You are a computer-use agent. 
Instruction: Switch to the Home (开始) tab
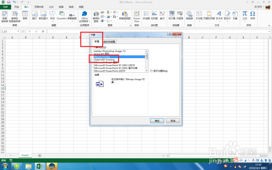(17, 7)
